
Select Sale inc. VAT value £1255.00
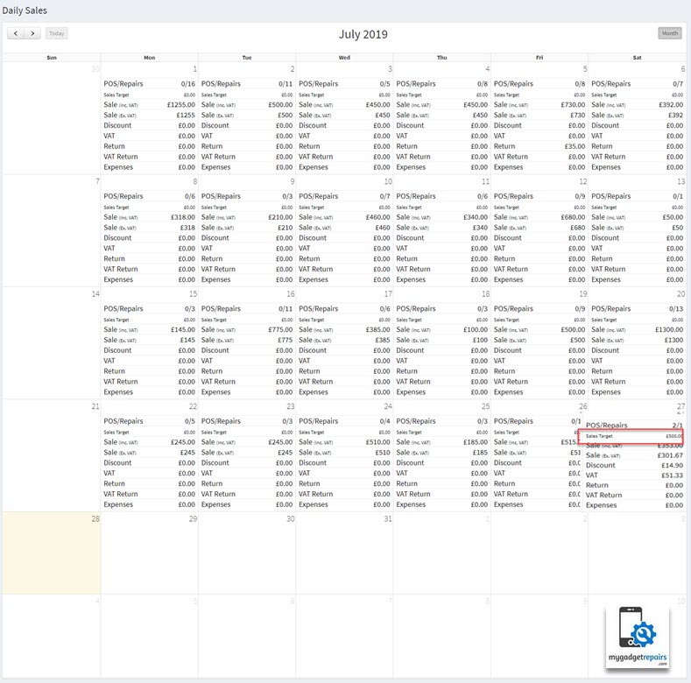181,105
